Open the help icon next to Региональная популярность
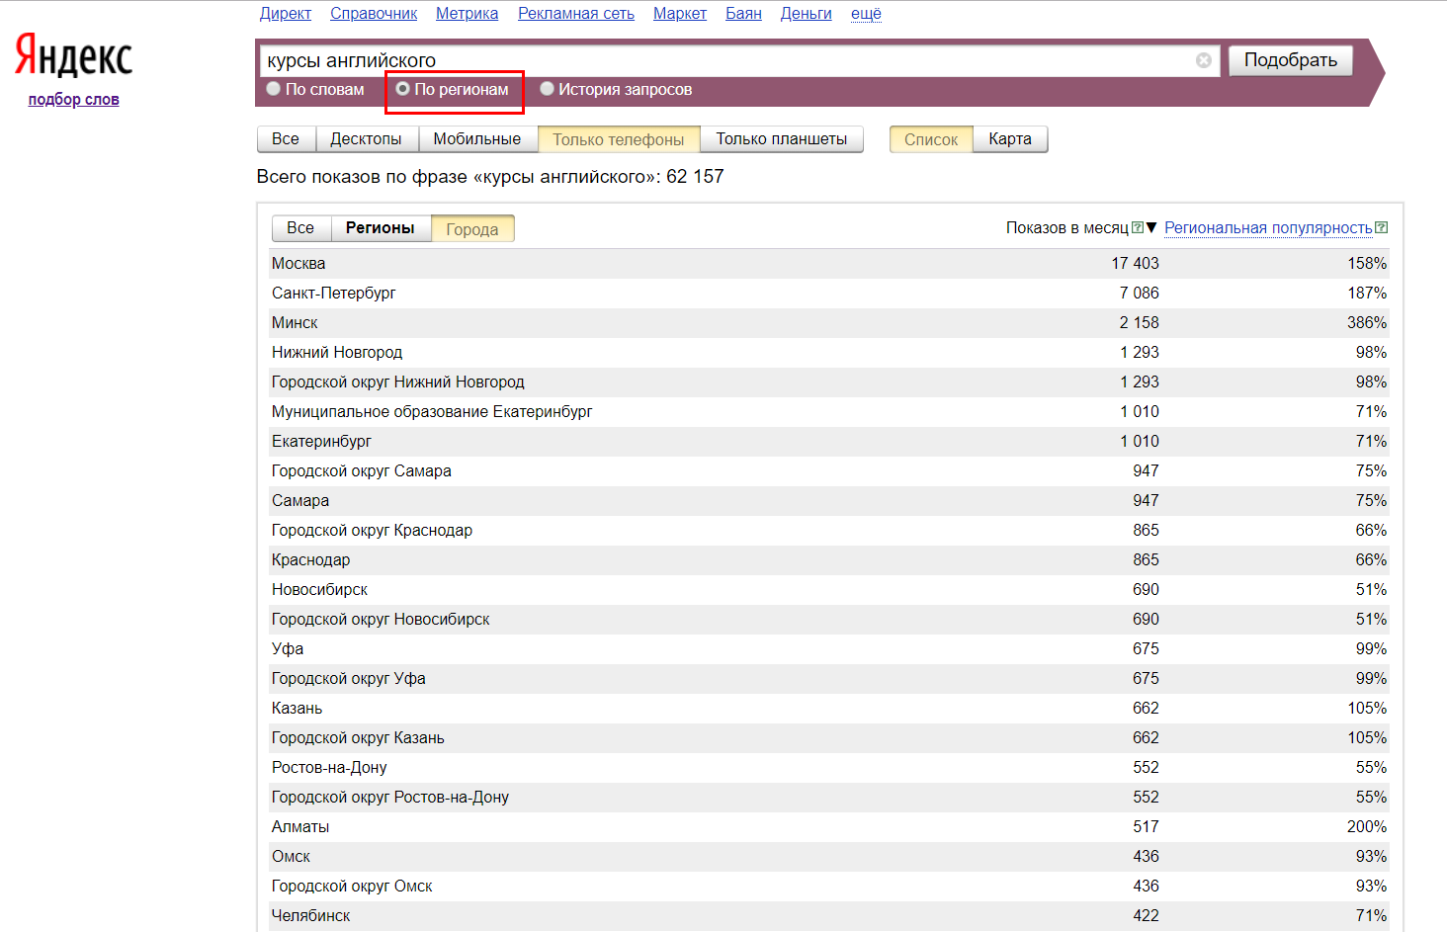The height and width of the screenshot is (932, 1447). (1382, 227)
